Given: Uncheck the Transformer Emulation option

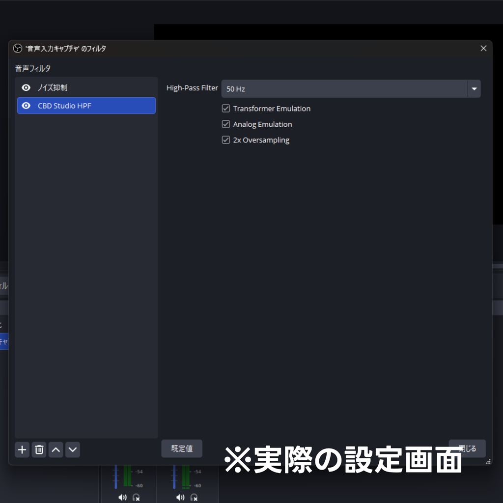Looking at the screenshot, I should tap(226, 109).
